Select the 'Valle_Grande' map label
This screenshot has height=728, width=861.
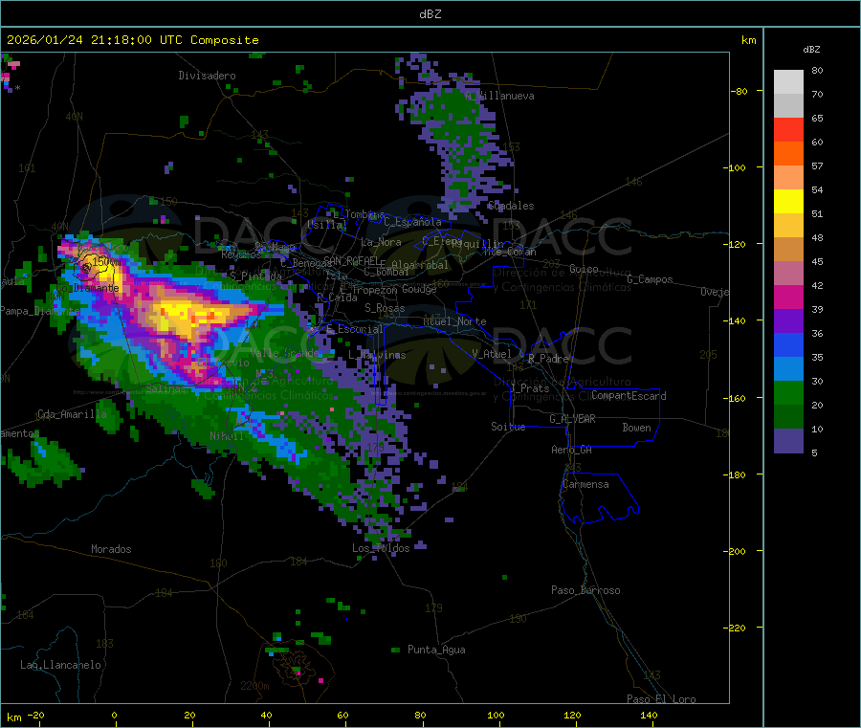coord(284,353)
